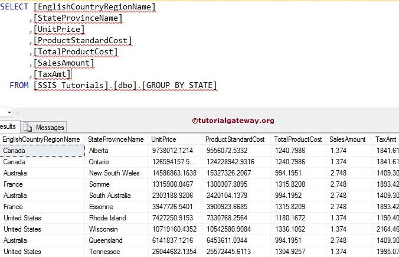Click [SSIS Tutorials] database name in query
The image size is (399, 257).
click(x=71, y=85)
